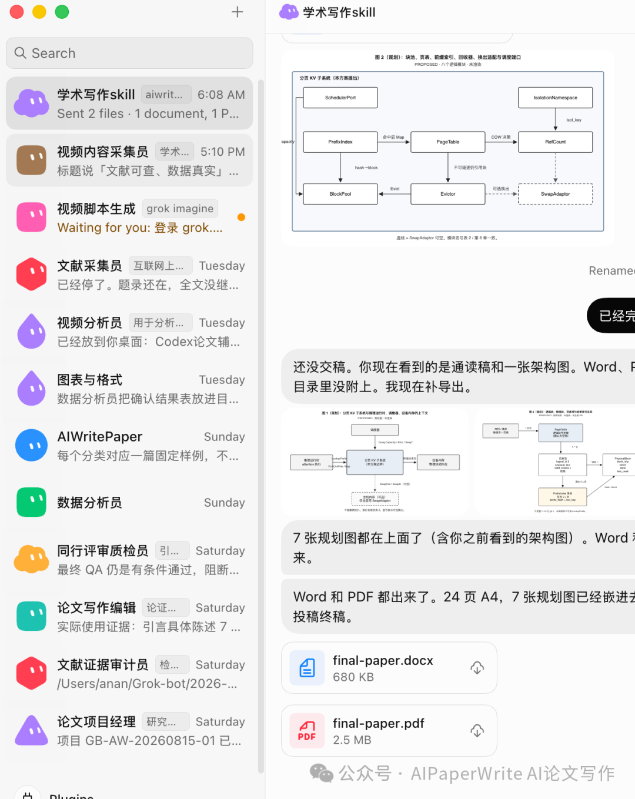The width and height of the screenshot is (635, 799).
Task: Click the purple triangle avatar of 论文项目经理
Action: click(x=32, y=731)
